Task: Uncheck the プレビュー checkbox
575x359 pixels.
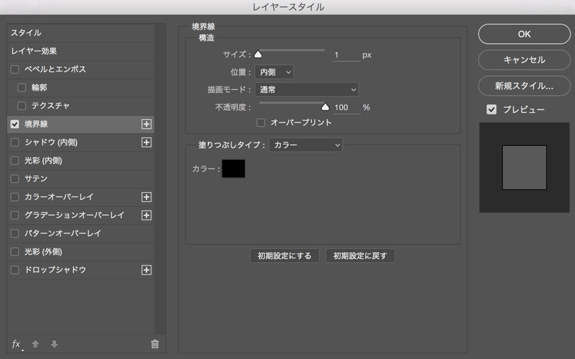Action: (491, 110)
